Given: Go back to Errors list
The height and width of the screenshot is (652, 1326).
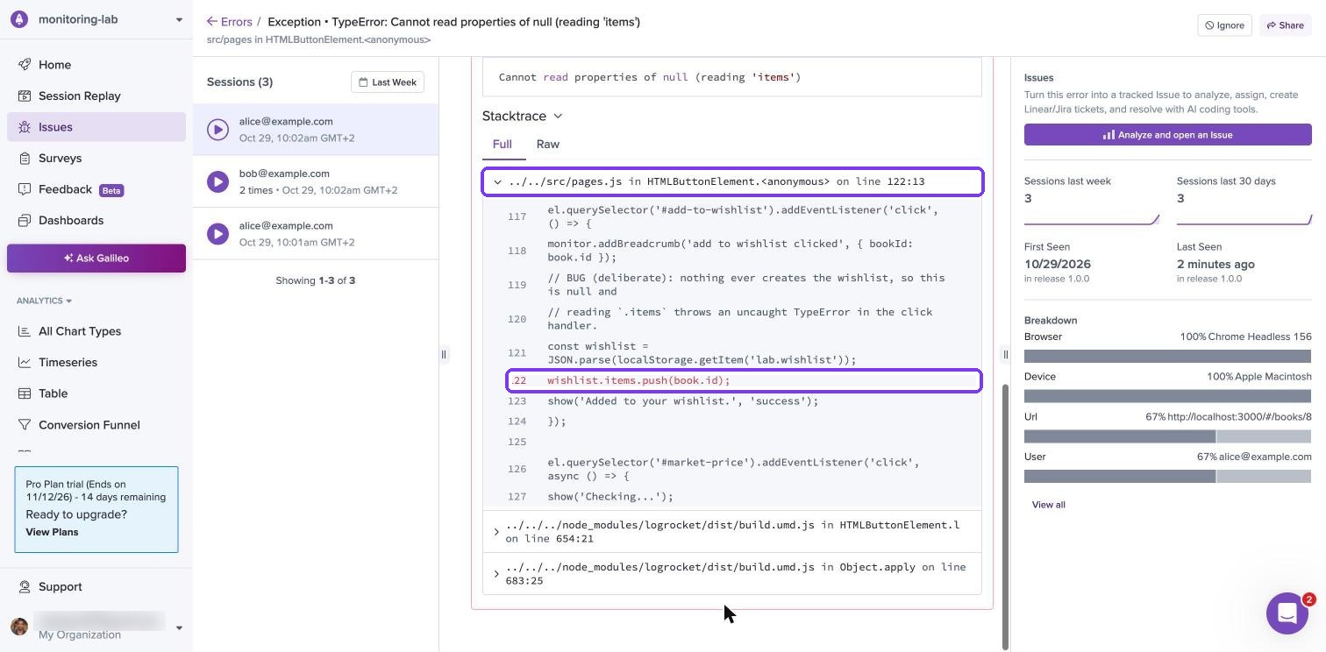Looking at the screenshot, I should [x=229, y=22].
